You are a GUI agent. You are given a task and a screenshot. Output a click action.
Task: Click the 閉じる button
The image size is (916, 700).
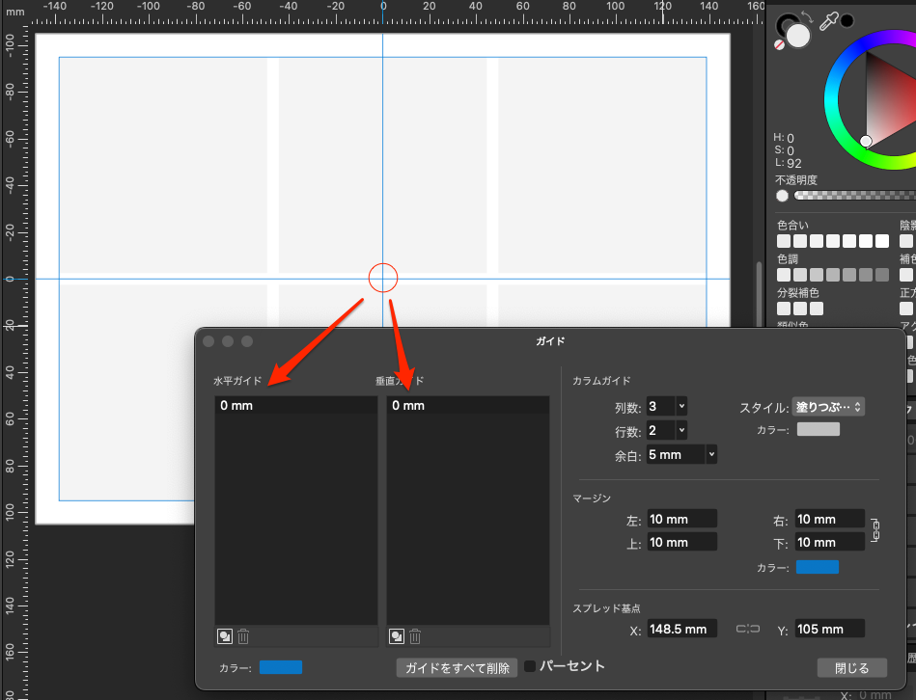tap(850, 667)
